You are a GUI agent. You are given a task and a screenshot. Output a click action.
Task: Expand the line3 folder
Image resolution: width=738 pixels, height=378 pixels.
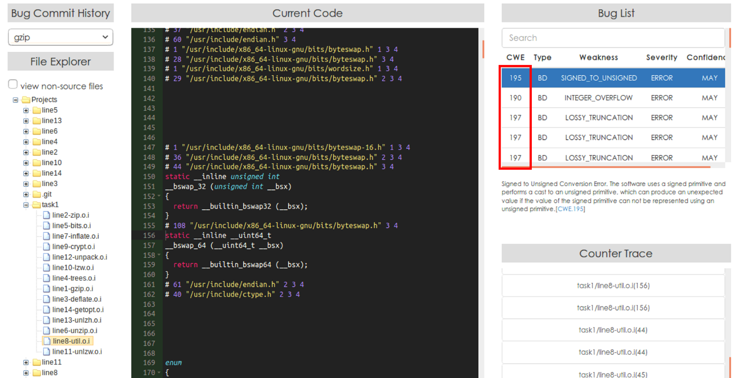click(26, 184)
